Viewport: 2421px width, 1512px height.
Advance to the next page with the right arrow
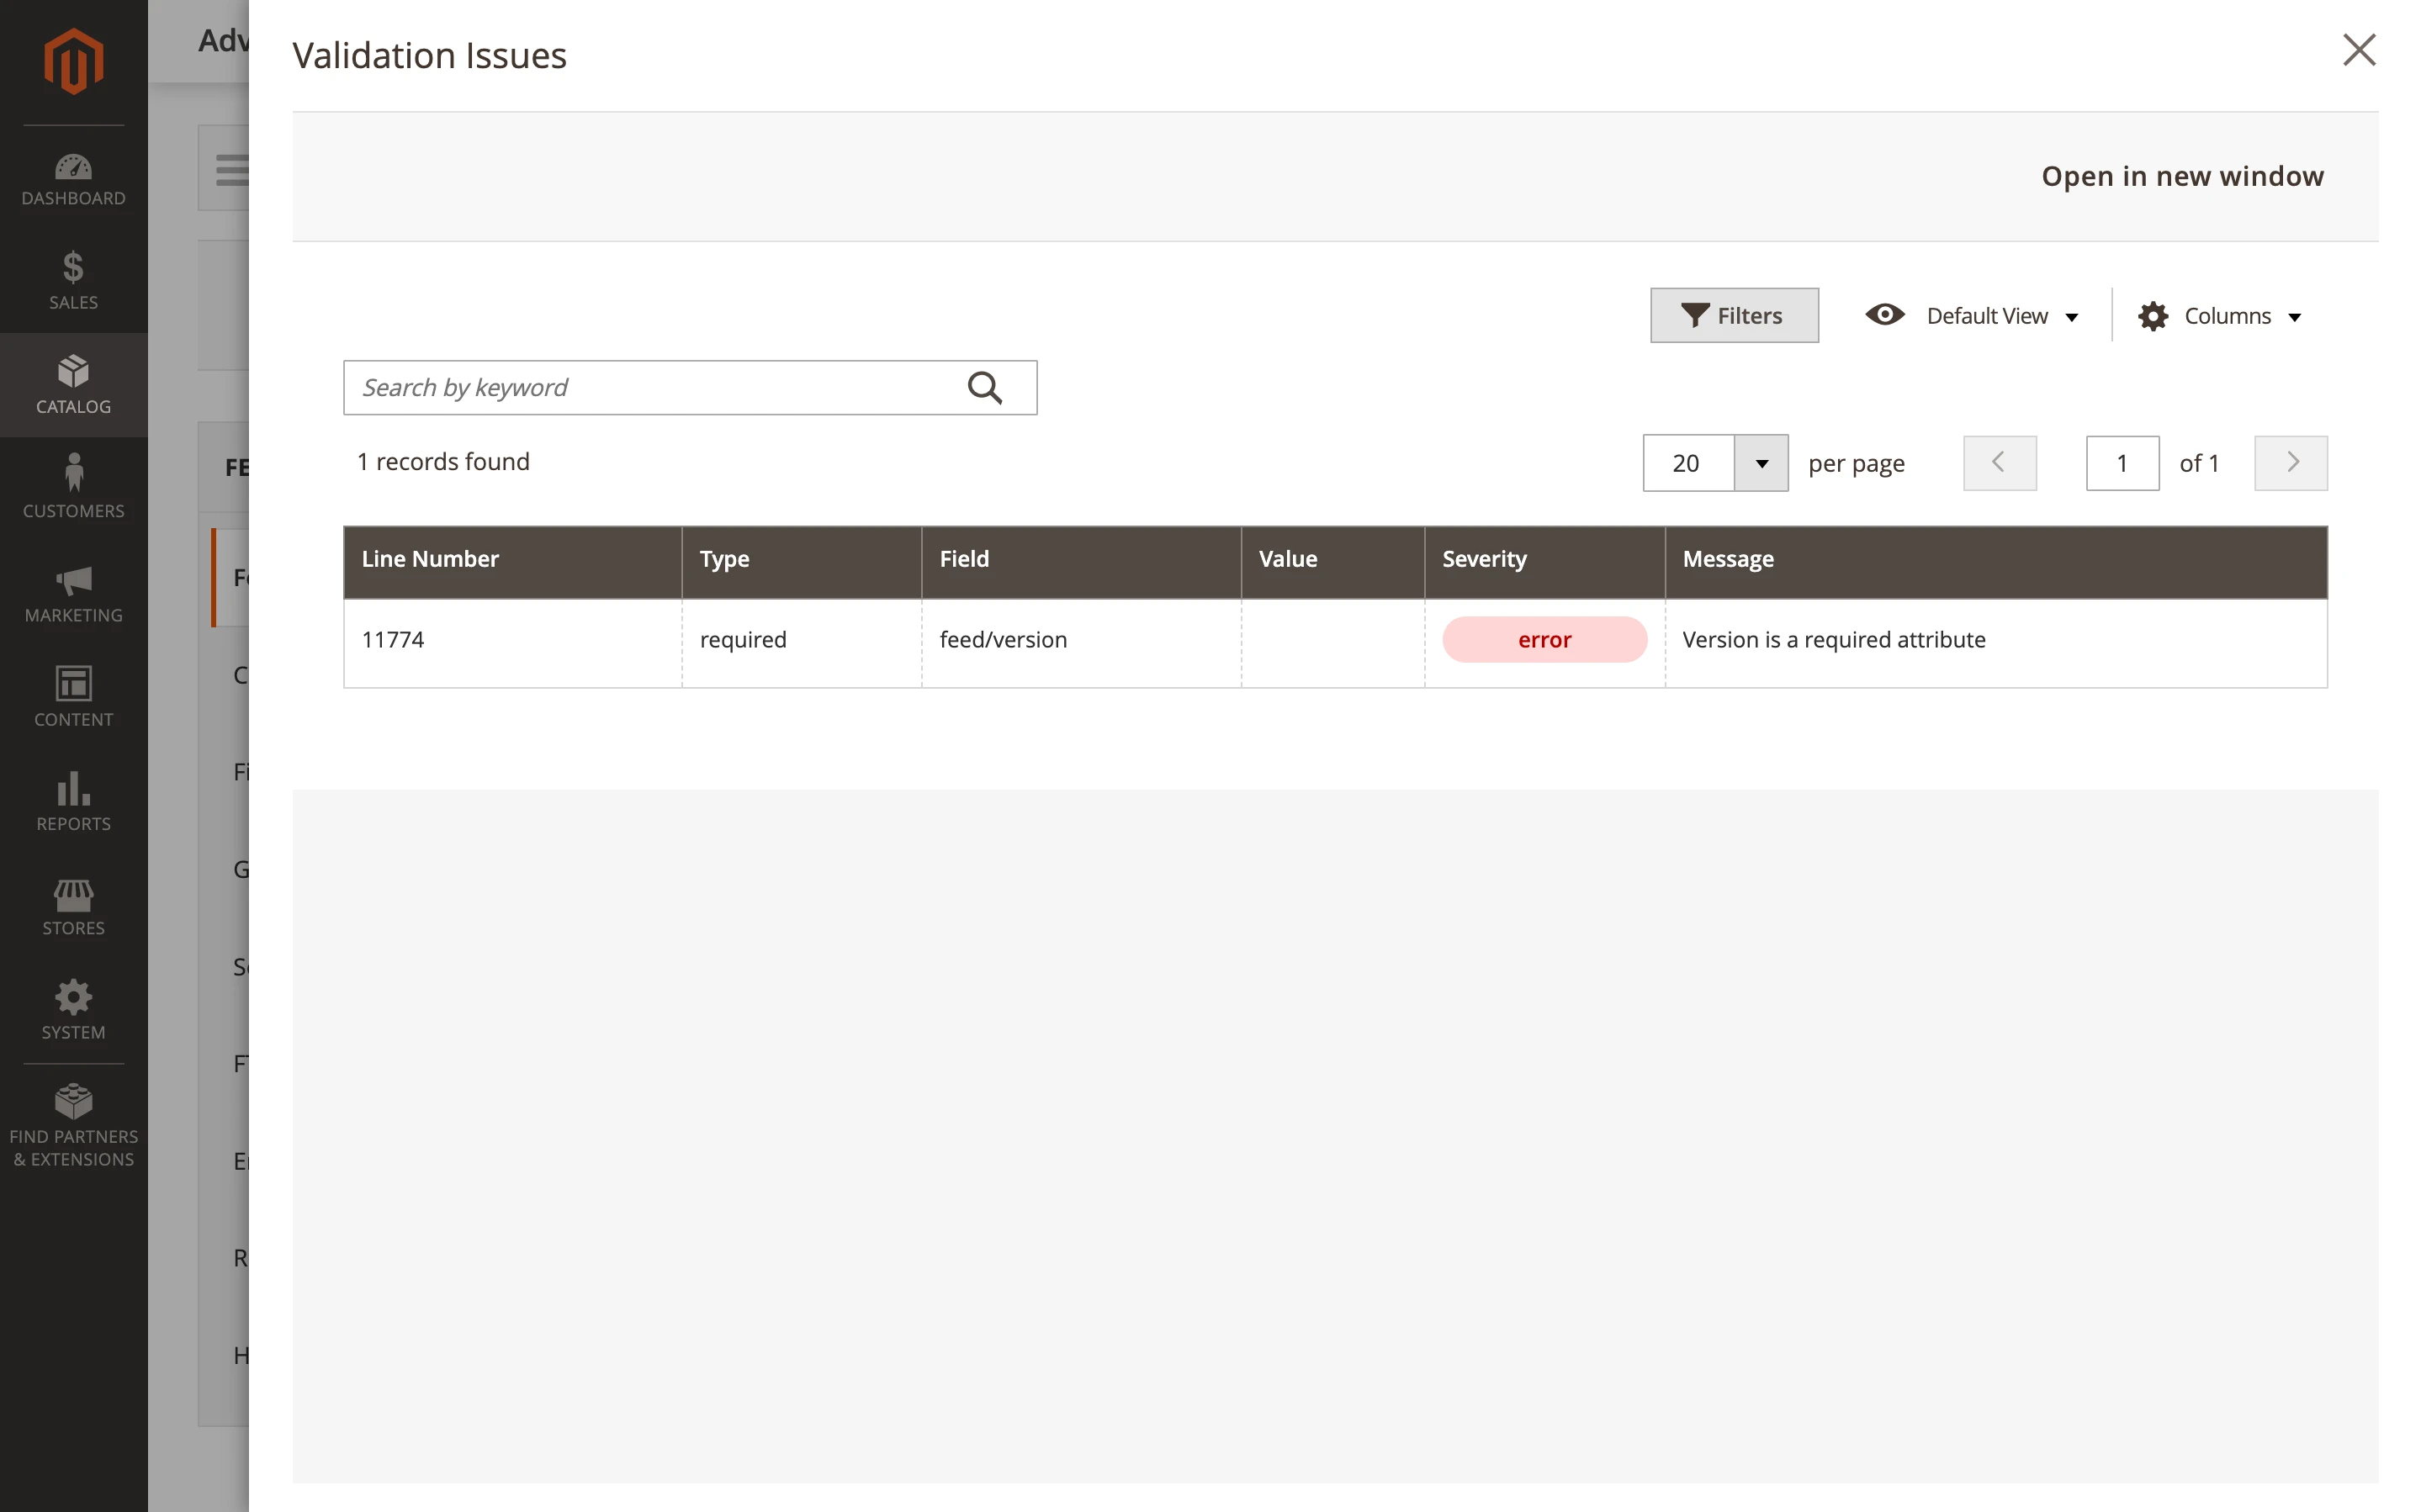(2290, 462)
